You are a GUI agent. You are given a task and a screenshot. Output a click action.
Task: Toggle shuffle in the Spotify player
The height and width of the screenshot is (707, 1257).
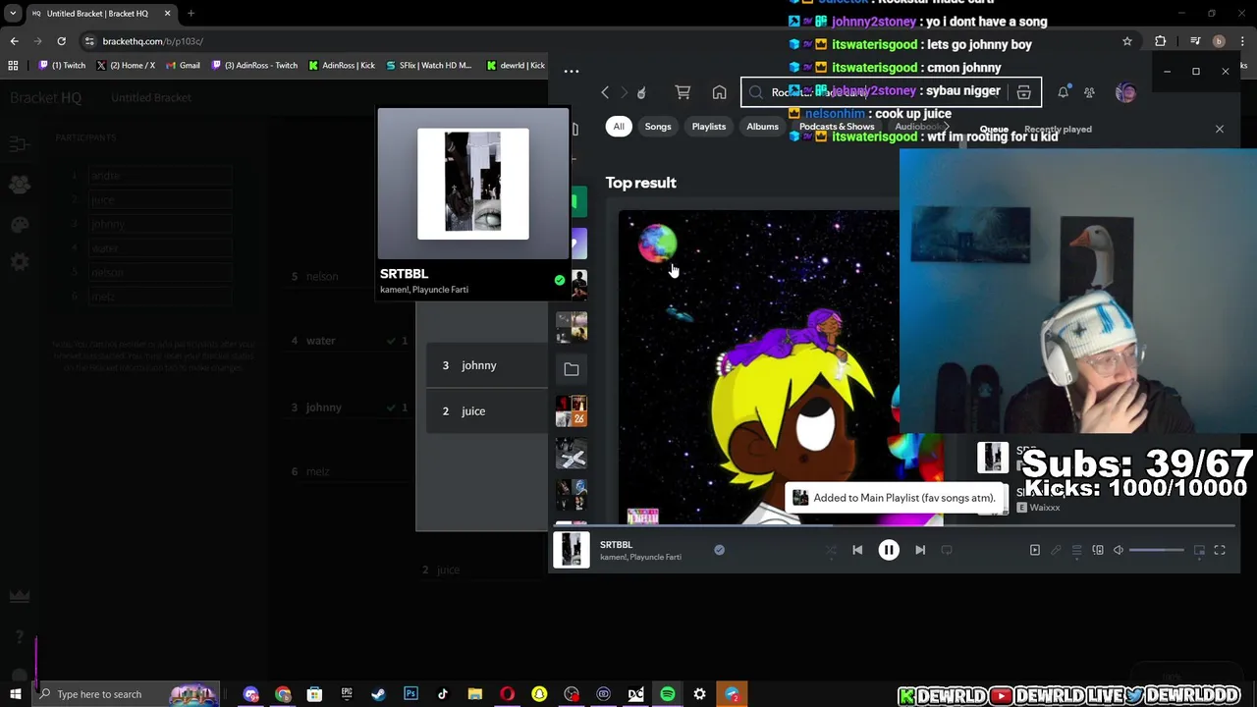pos(831,550)
